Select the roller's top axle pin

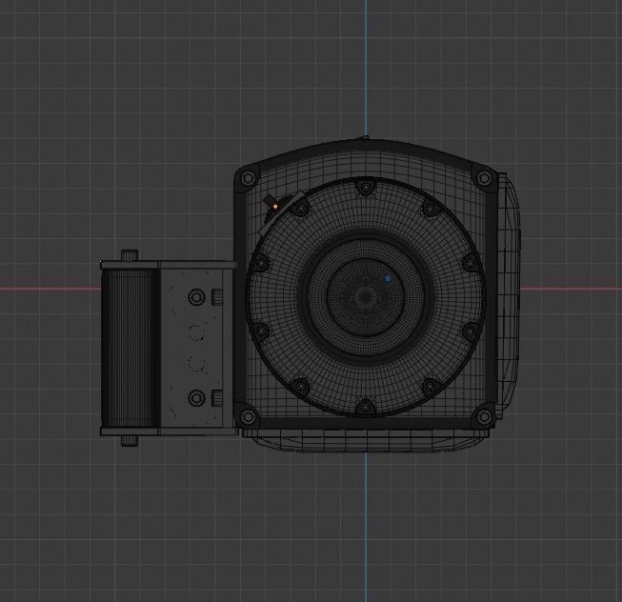[130, 255]
